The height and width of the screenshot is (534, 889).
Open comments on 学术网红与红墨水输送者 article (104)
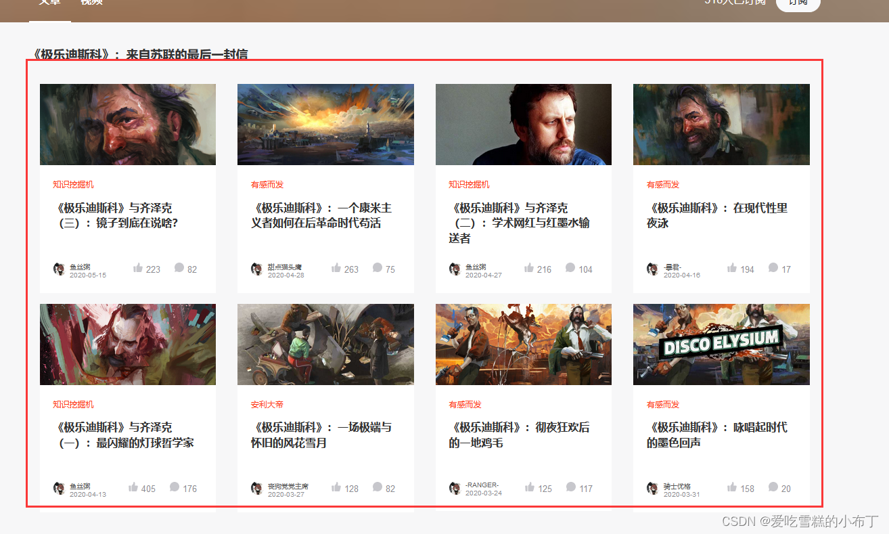(570, 268)
